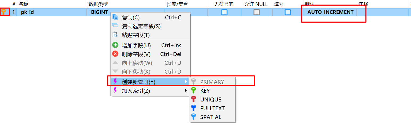Select the light-blue SPATIAL key icon

click(194, 117)
